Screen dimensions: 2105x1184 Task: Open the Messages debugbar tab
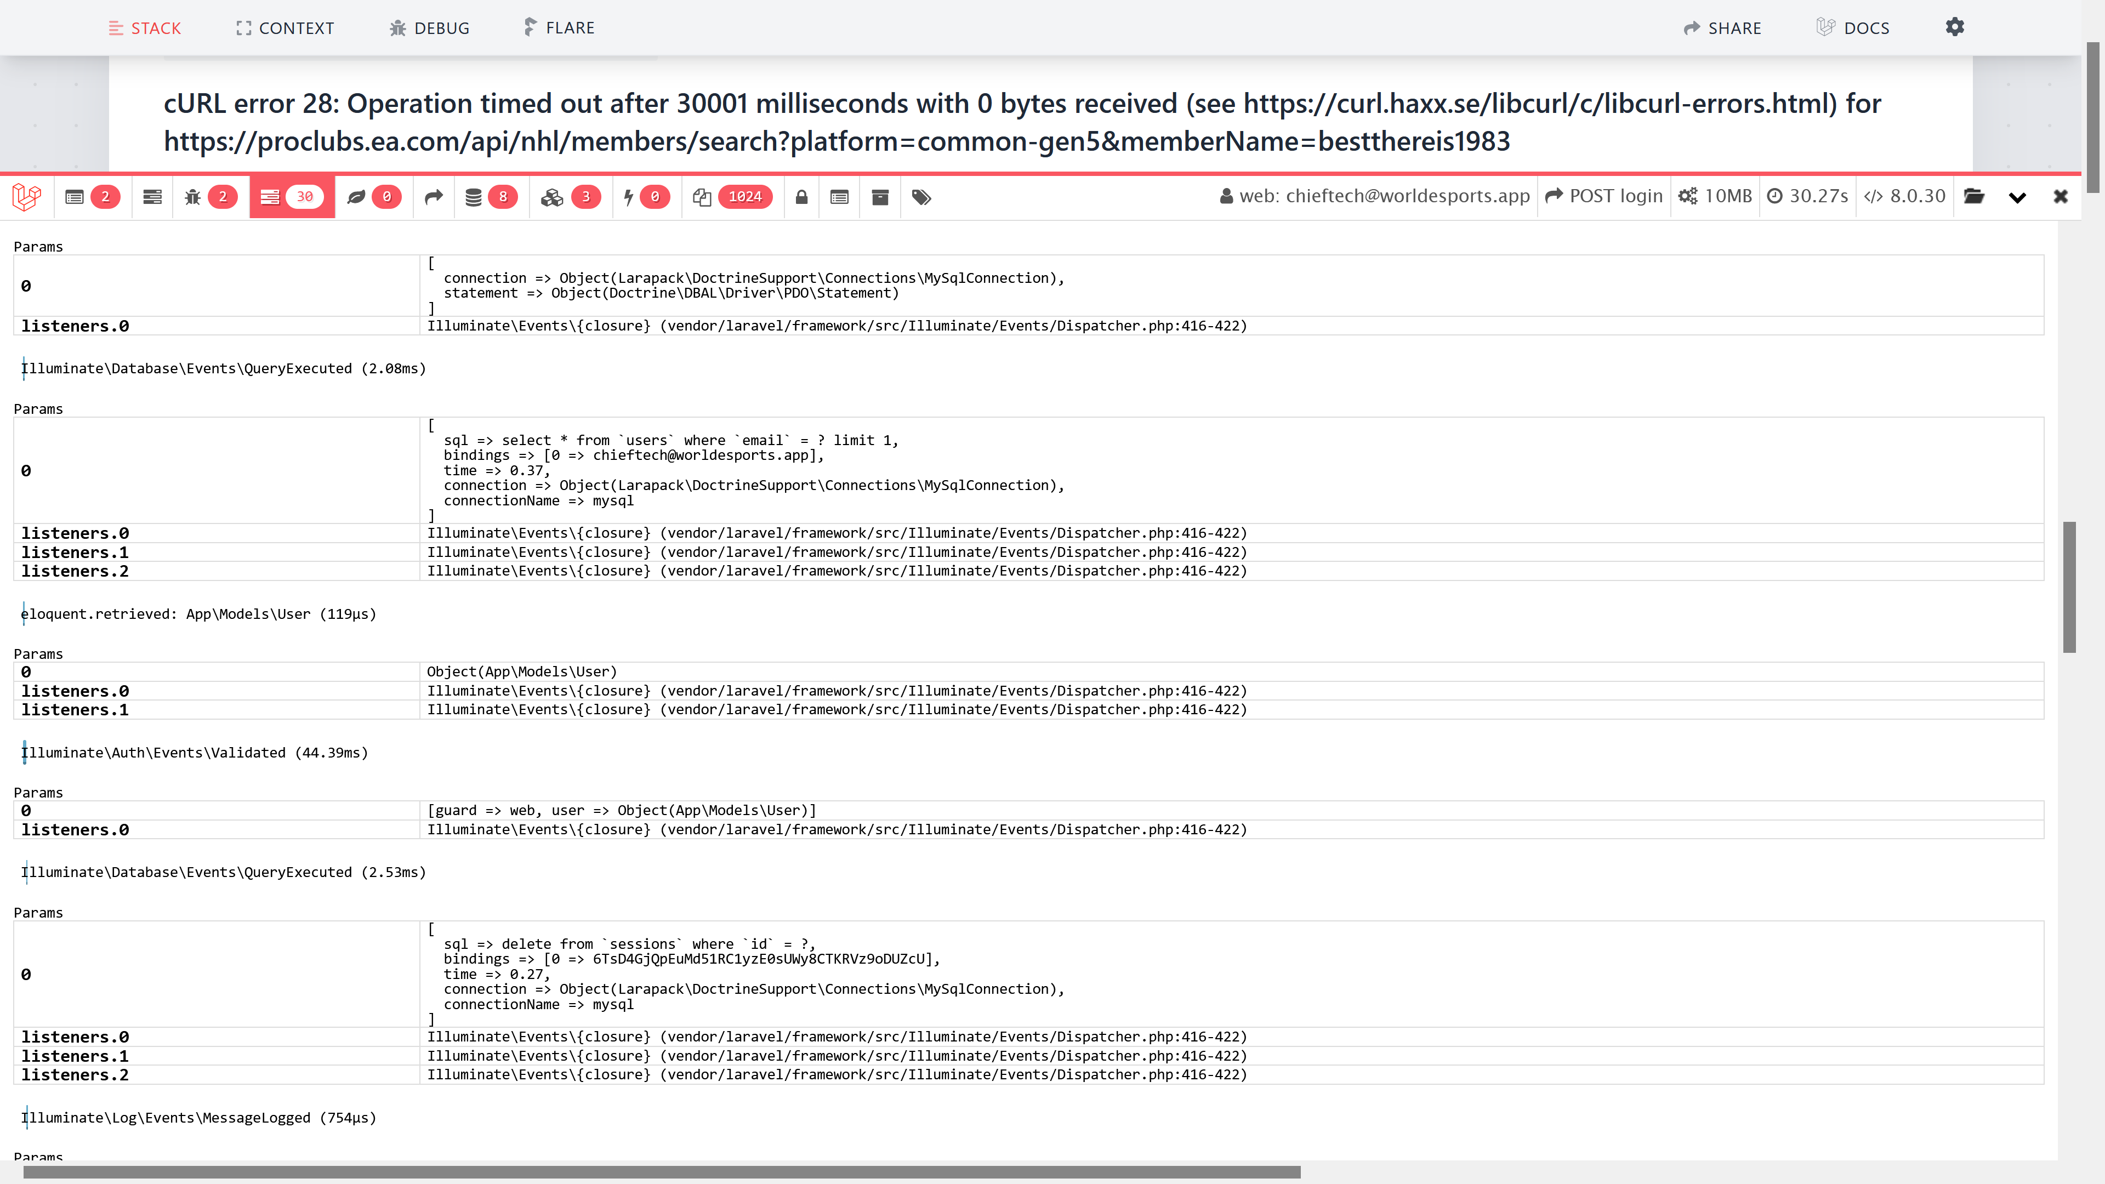tap(90, 197)
